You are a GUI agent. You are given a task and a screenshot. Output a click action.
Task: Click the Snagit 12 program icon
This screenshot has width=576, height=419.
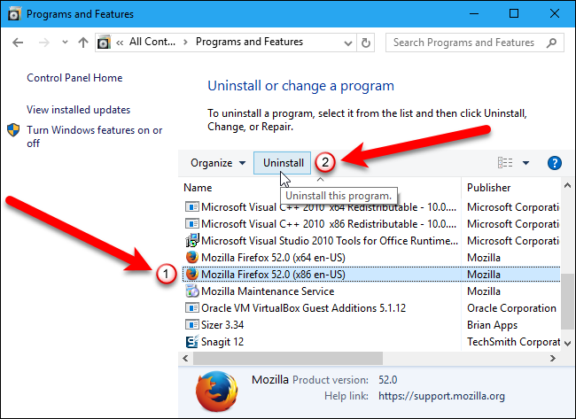click(191, 341)
